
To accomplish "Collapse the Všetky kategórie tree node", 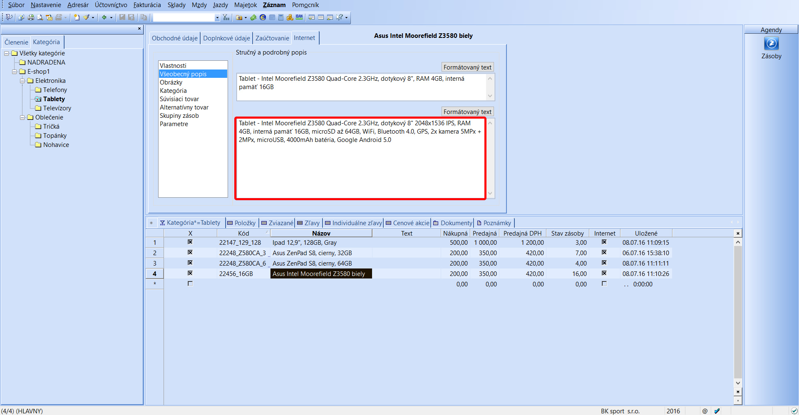I will (x=7, y=53).
